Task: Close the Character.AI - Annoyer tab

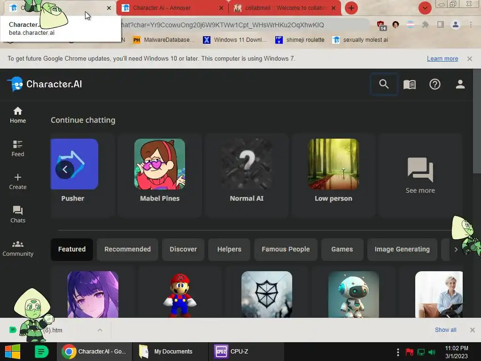Action: pos(221,8)
